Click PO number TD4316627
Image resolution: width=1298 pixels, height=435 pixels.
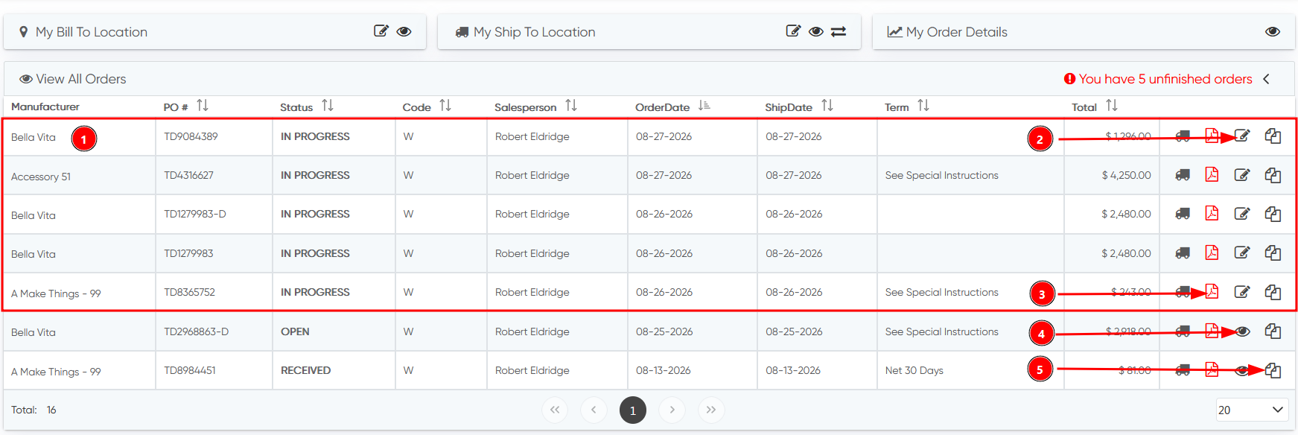tap(188, 175)
